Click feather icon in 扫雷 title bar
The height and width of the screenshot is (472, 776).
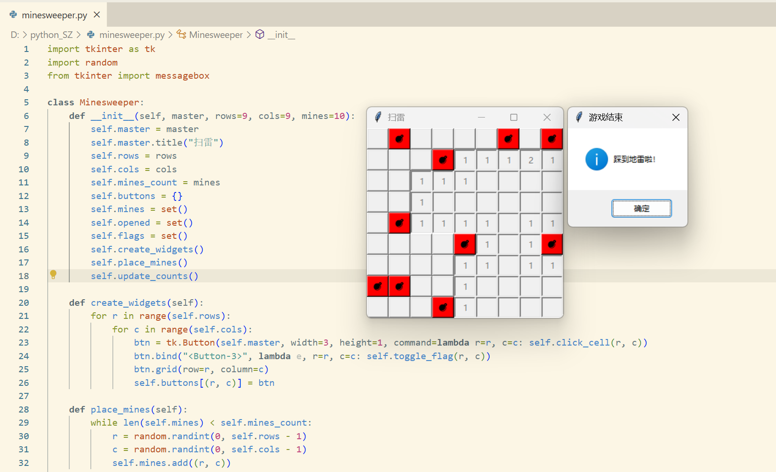pos(378,117)
